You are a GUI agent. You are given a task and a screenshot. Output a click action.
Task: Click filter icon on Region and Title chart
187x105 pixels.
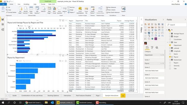[x=60, y=20]
